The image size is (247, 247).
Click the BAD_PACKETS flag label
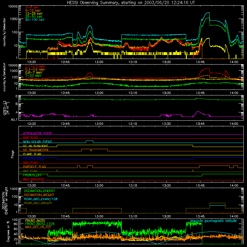click(x=34, y=179)
